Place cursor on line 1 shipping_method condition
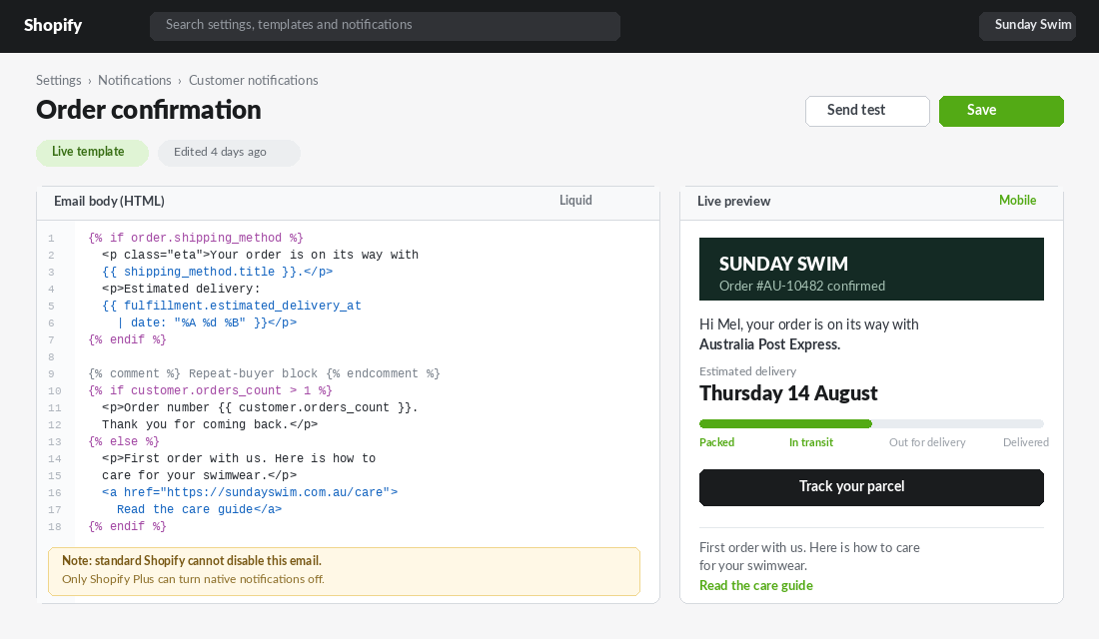Image resolution: width=1099 pixels, height=639 pixels. (x=196, y=239)
